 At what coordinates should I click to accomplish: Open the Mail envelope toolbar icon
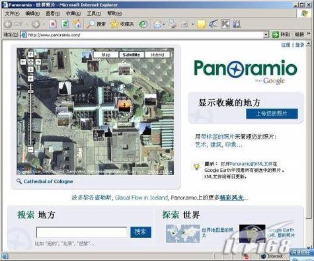(157, 24)
